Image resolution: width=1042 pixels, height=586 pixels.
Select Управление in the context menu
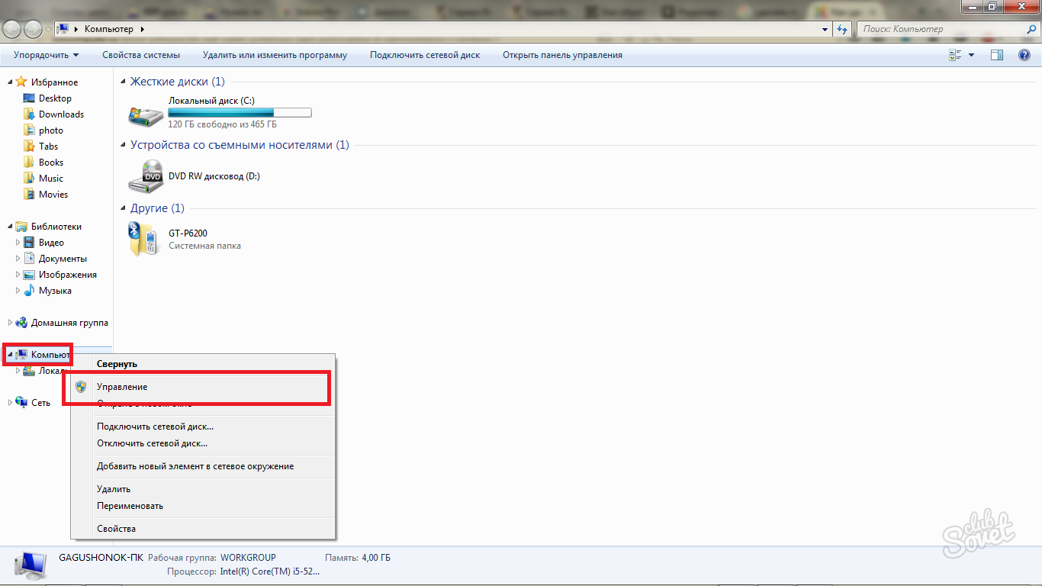coord(122,387)
